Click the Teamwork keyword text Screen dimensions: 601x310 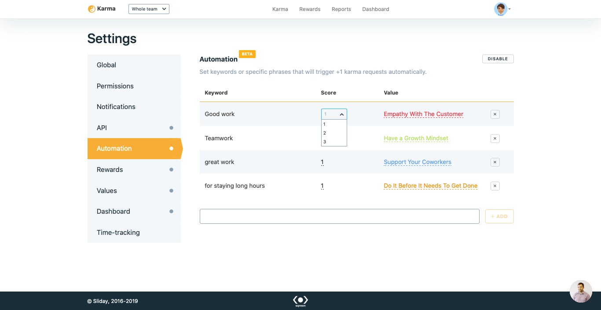219,139
